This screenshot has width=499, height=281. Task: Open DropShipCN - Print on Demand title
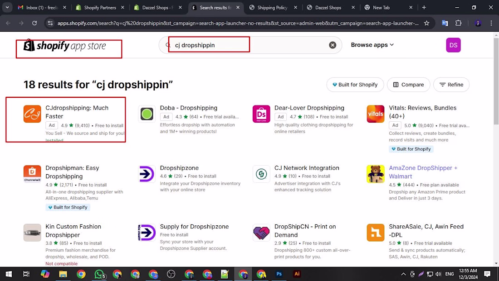[305, 231]
